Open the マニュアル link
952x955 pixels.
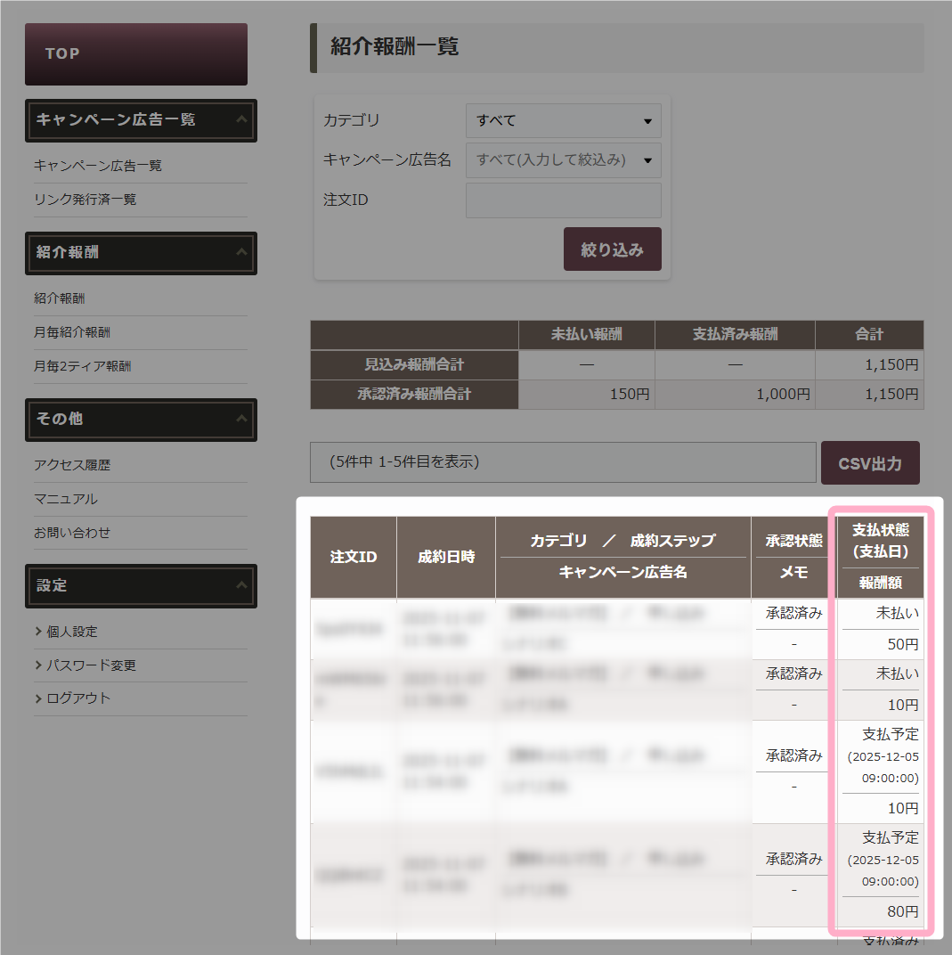tap(66, 499)
